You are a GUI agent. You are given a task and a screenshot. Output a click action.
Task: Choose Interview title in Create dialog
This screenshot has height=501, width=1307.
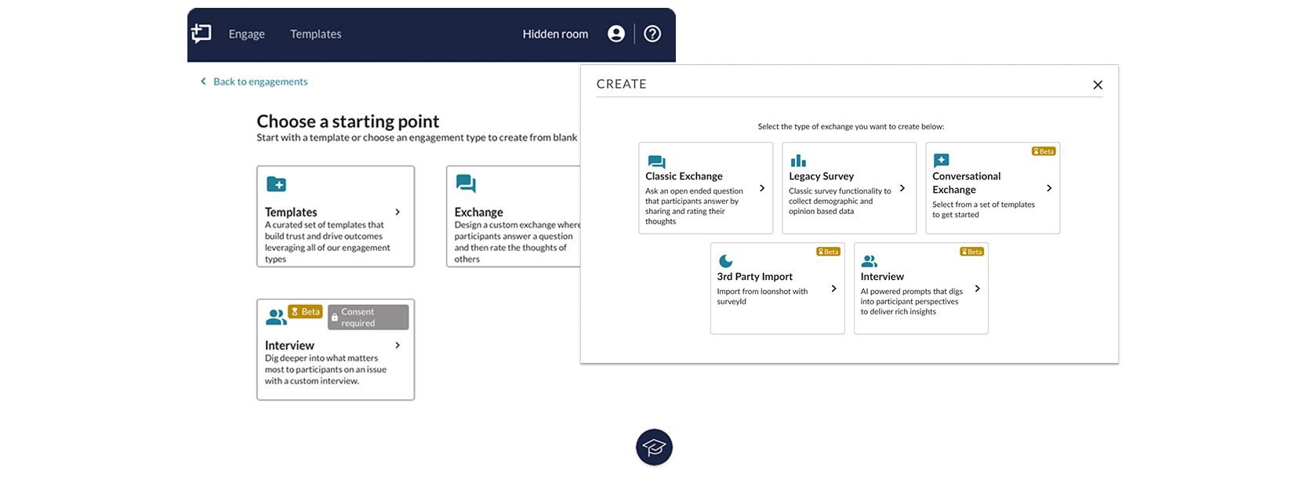(882, 277)
